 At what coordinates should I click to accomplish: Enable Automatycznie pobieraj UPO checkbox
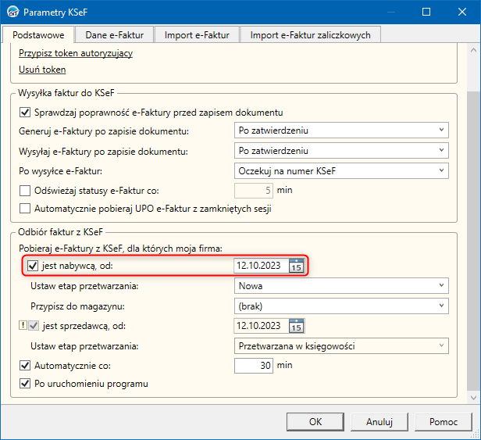(25, 209)
